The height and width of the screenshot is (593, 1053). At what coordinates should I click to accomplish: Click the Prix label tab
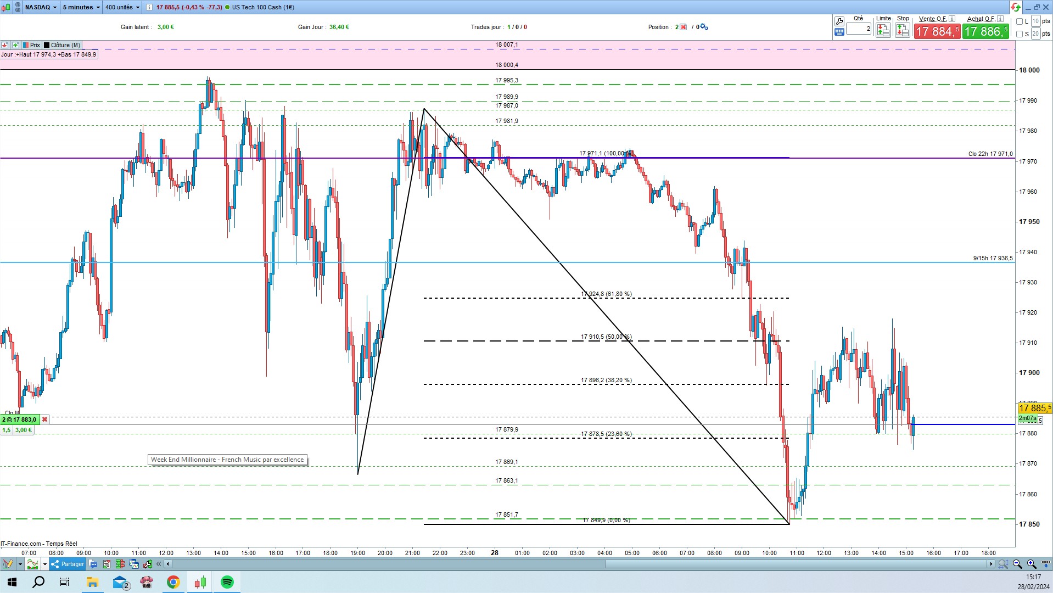[x=35, y=46]
